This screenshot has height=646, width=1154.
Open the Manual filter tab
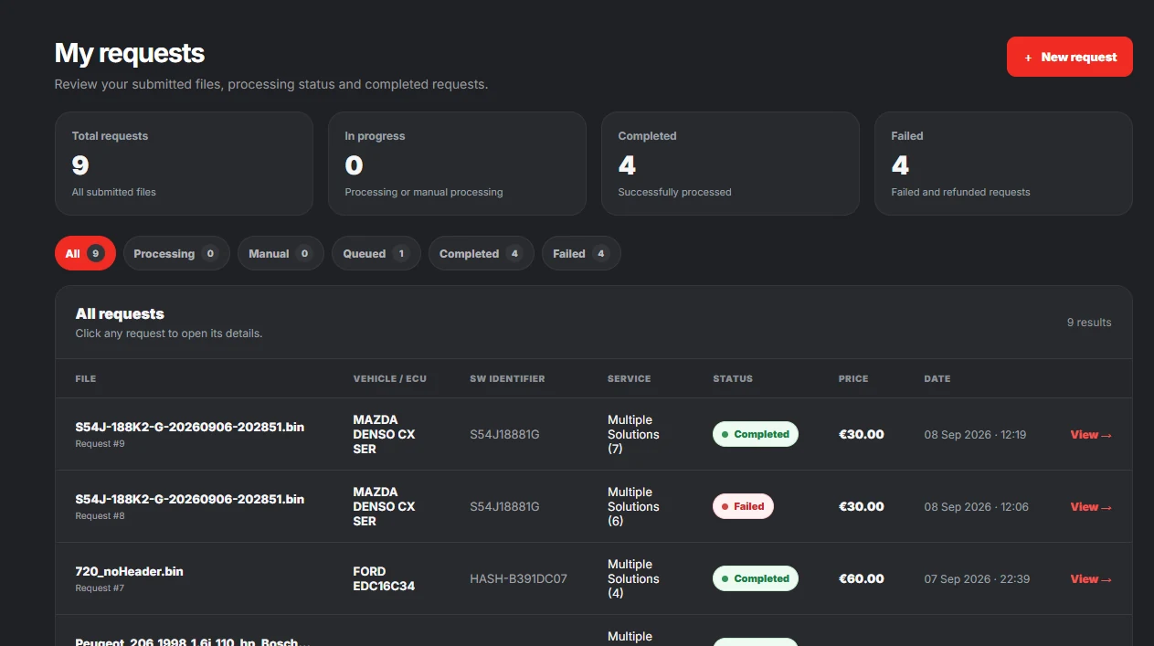(281, 253)
